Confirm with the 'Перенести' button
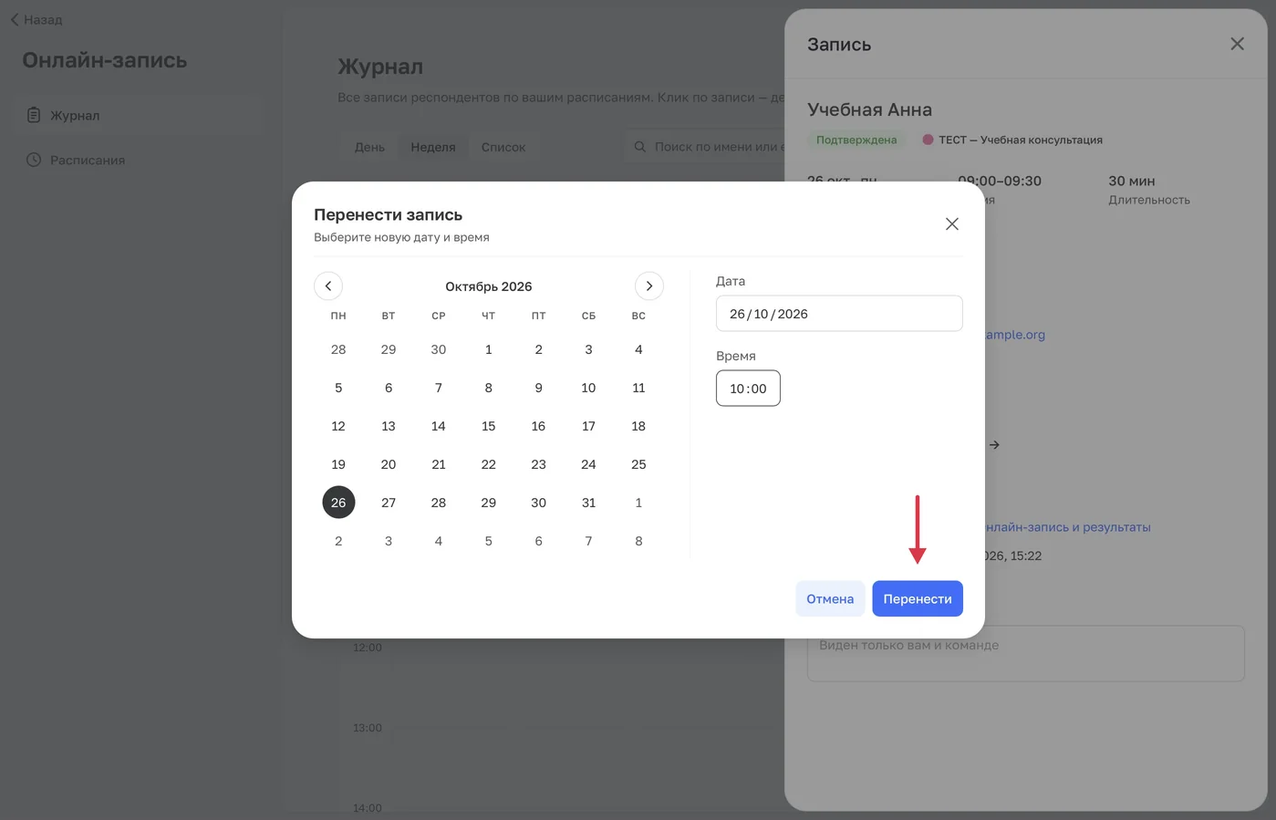Viewport: 1276px width, 820px height. (918, 598)
